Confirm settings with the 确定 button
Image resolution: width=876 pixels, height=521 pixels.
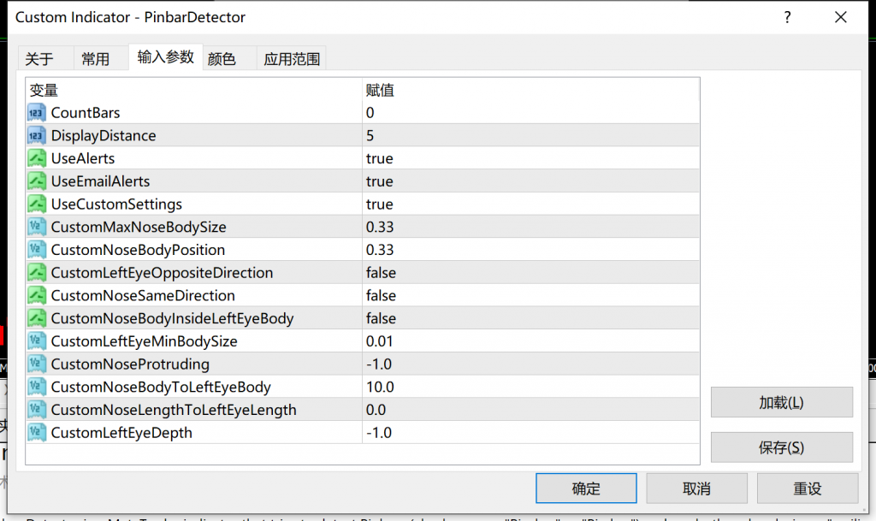pyautogui.click(x=586, y=488)
